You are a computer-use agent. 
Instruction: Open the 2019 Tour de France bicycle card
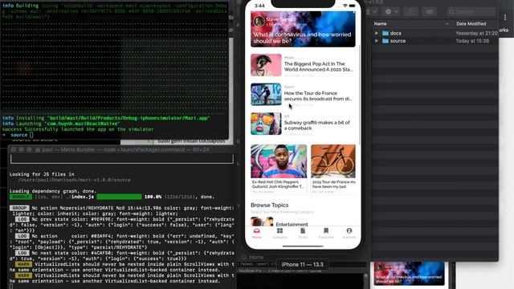tap(333, 169)
